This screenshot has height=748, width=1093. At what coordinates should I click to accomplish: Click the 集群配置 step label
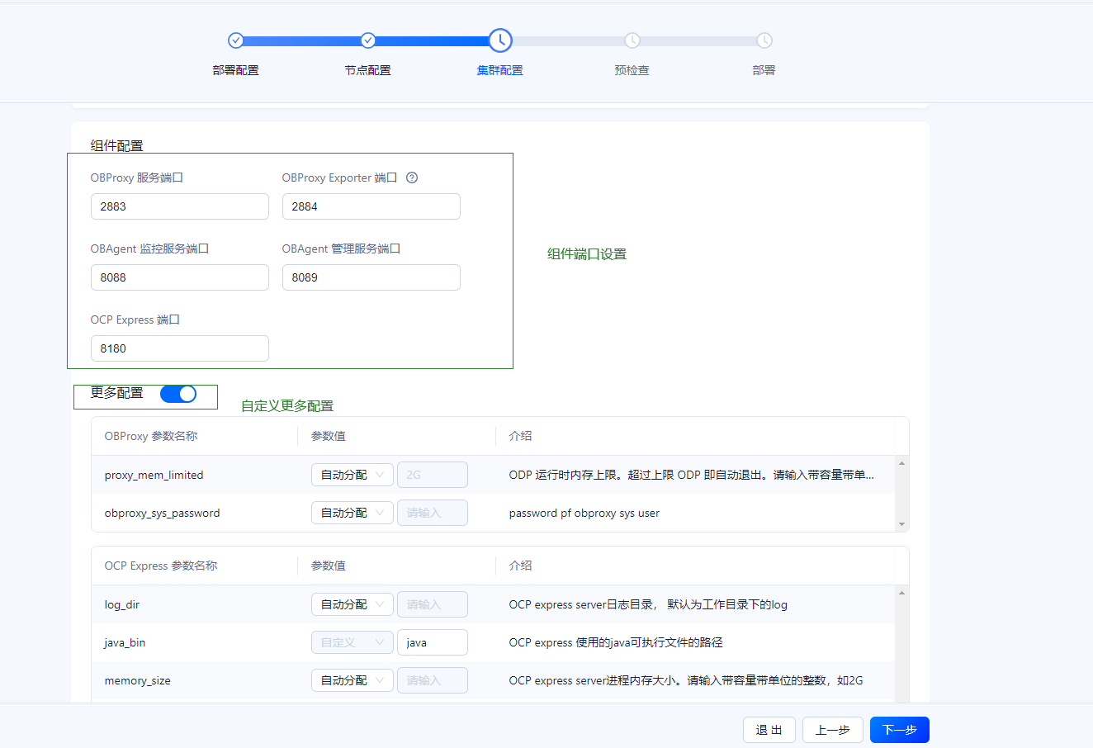500,70
